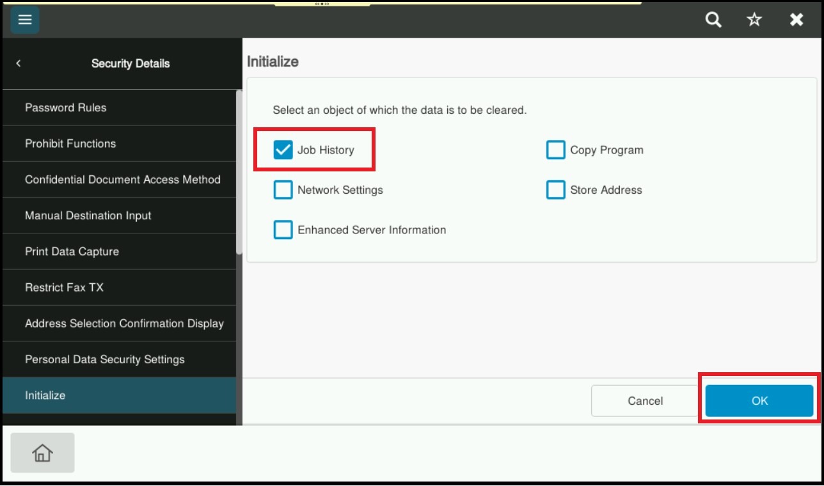The width and height of the screenshot is (824, 486).
Task: Enable the Network Settings checkbox
Action: [x=283, y=190]
